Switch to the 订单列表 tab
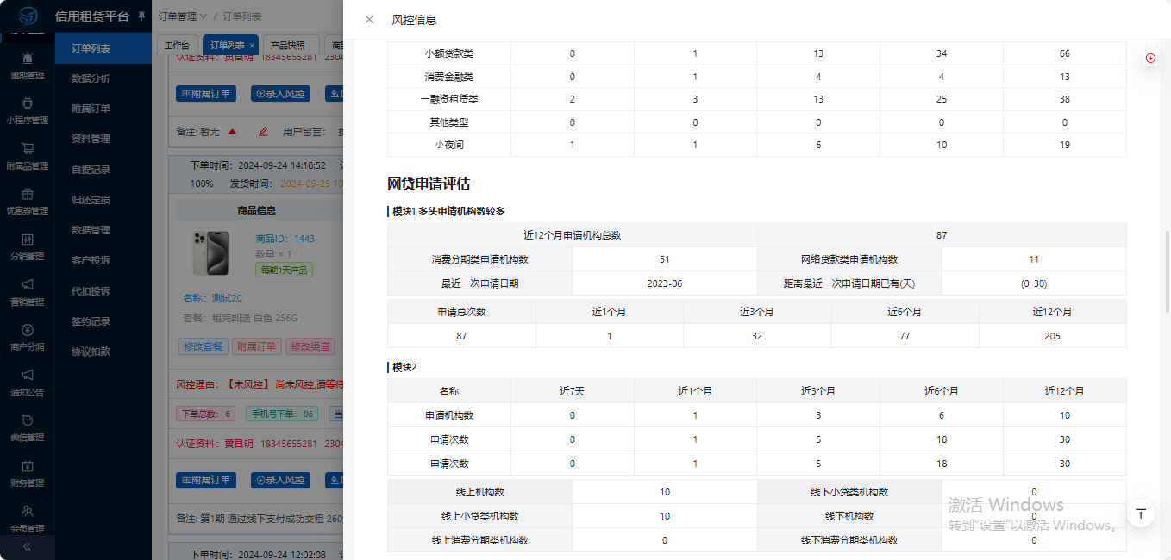 point(228,45)
